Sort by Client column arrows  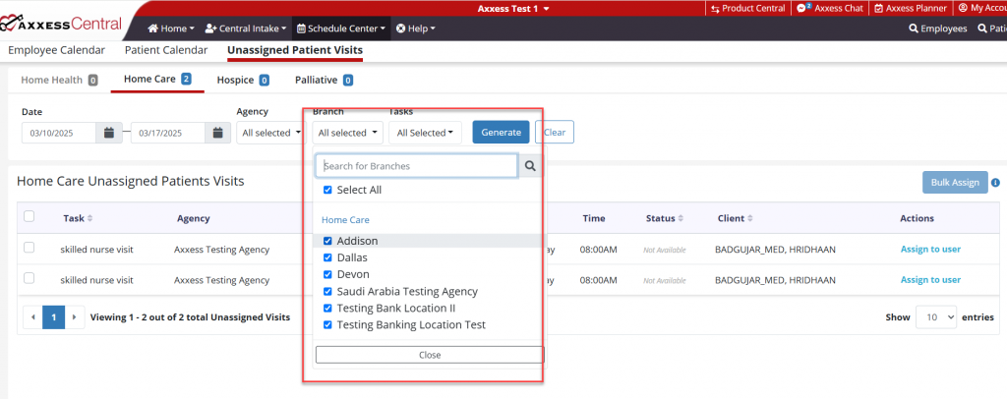pyautogui.click(x=748, y=219)
